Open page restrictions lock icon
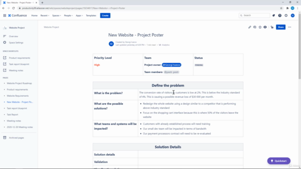This screenshot has width=301, height=169. click(x=272, y=27)
